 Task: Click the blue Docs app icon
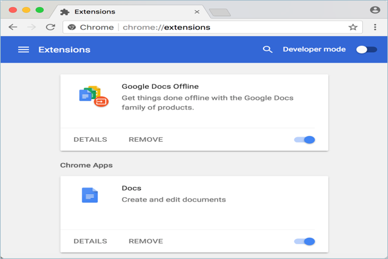(90, 195)
